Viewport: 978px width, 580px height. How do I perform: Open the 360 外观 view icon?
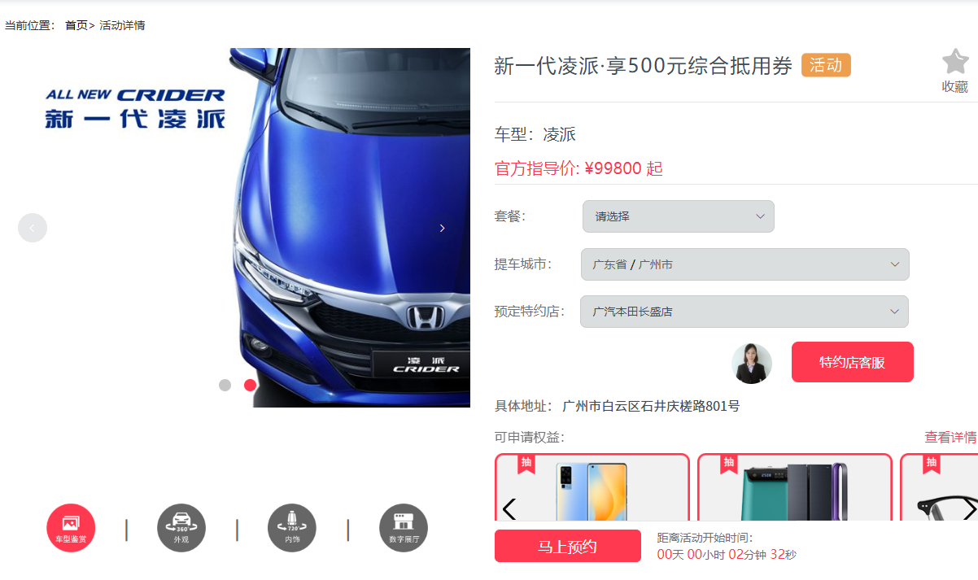point(181,528)
